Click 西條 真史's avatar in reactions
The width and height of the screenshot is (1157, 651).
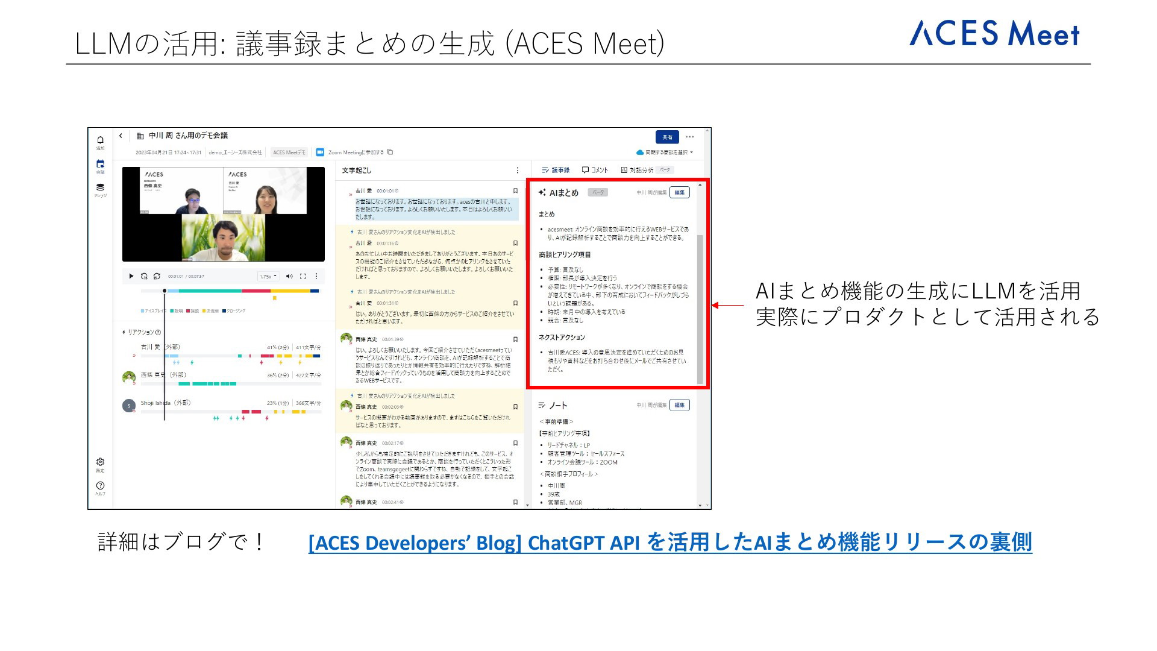tap(128, 377)
